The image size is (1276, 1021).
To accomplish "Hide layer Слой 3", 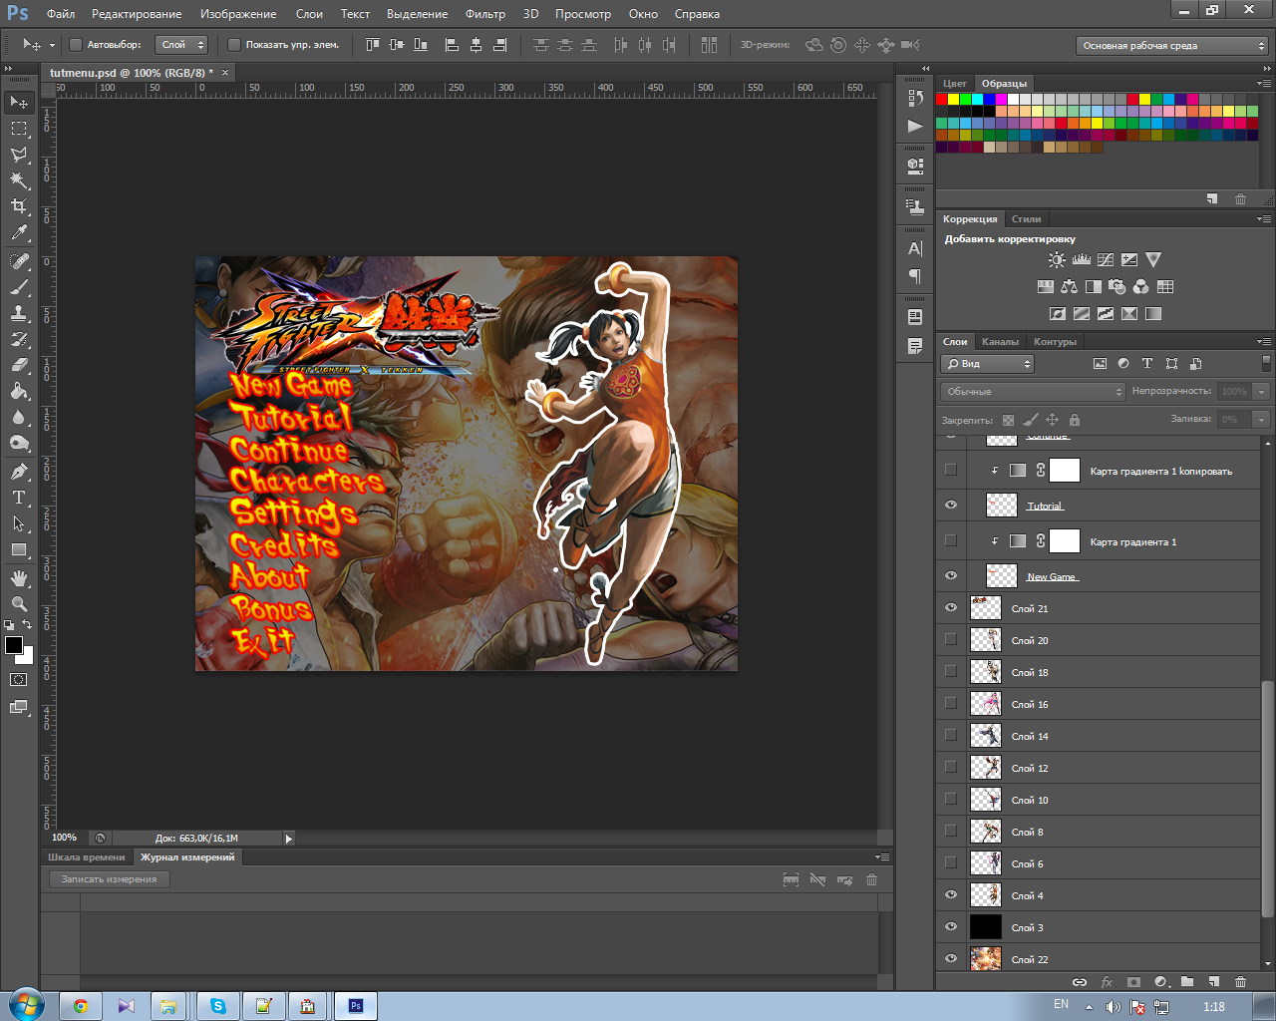I will (x=951, y=926).
